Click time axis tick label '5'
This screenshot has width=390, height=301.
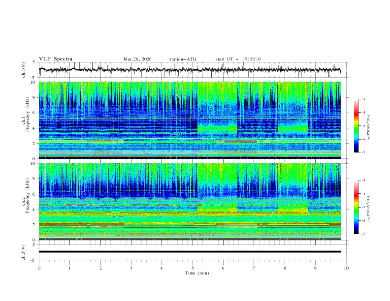coord(193,268)
